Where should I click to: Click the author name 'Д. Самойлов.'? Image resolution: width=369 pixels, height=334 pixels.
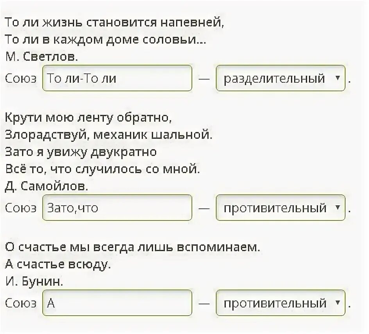(x=47, y=187)
